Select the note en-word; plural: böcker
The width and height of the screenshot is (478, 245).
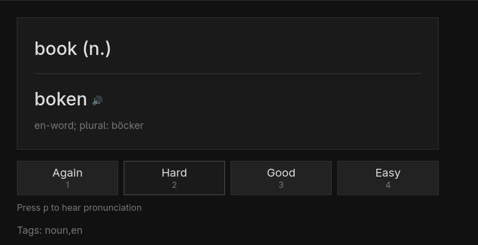tap(89, 126)
